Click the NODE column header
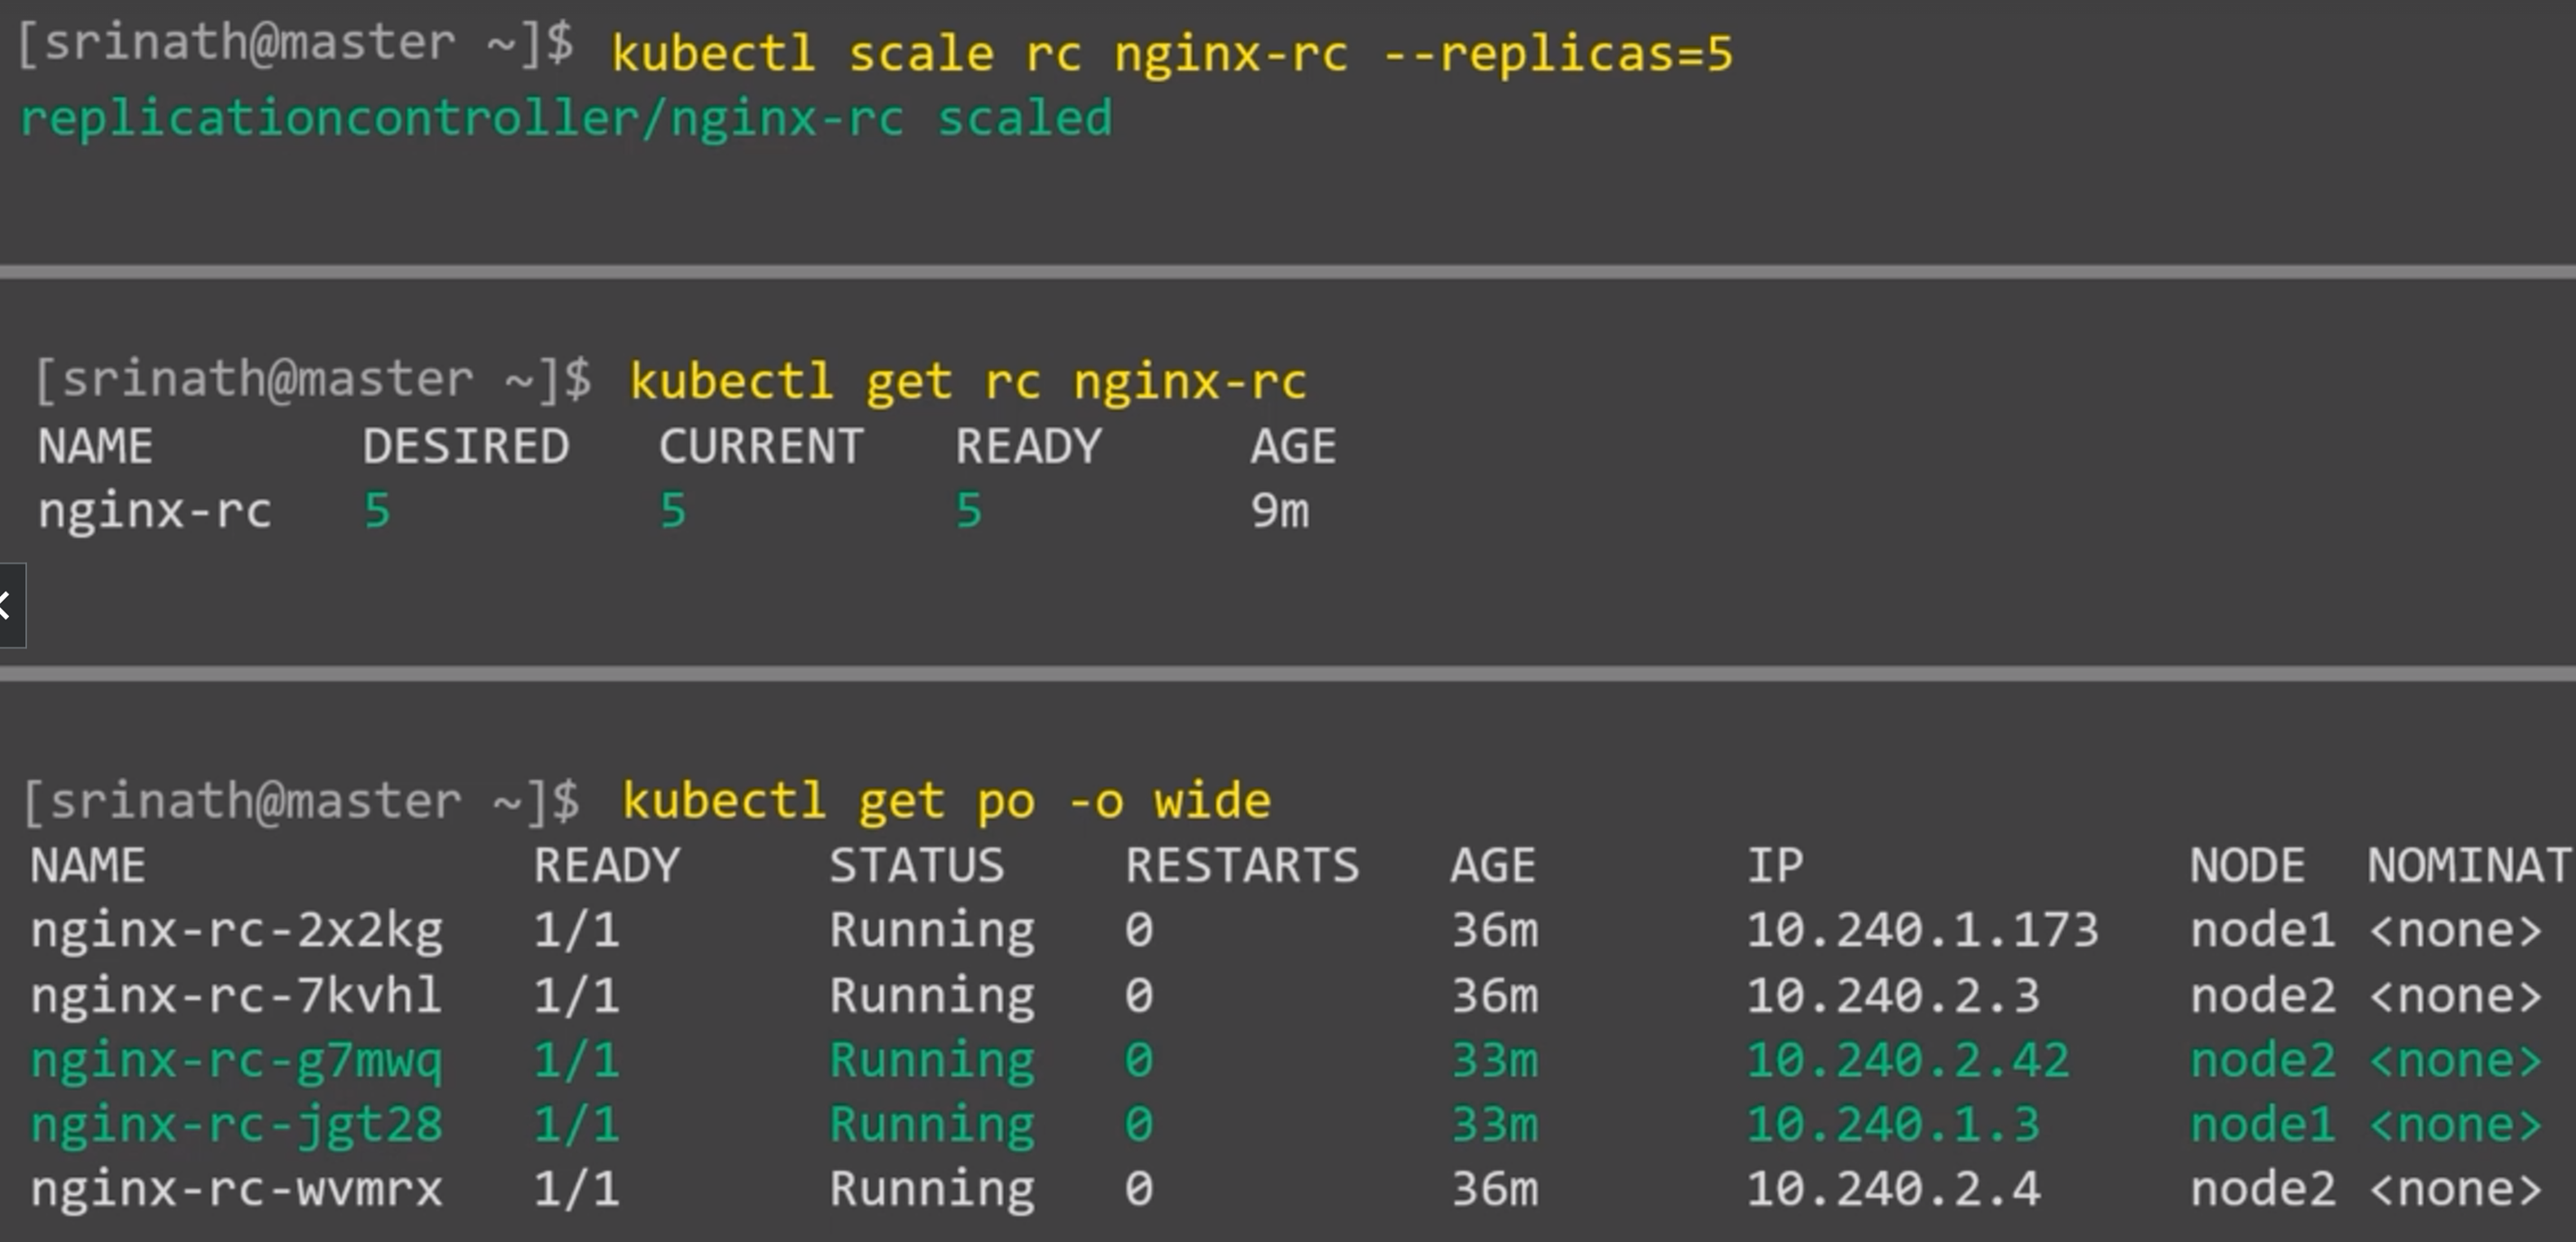The width and height of the screenshot is (2576, 1242). (2247, 865)
